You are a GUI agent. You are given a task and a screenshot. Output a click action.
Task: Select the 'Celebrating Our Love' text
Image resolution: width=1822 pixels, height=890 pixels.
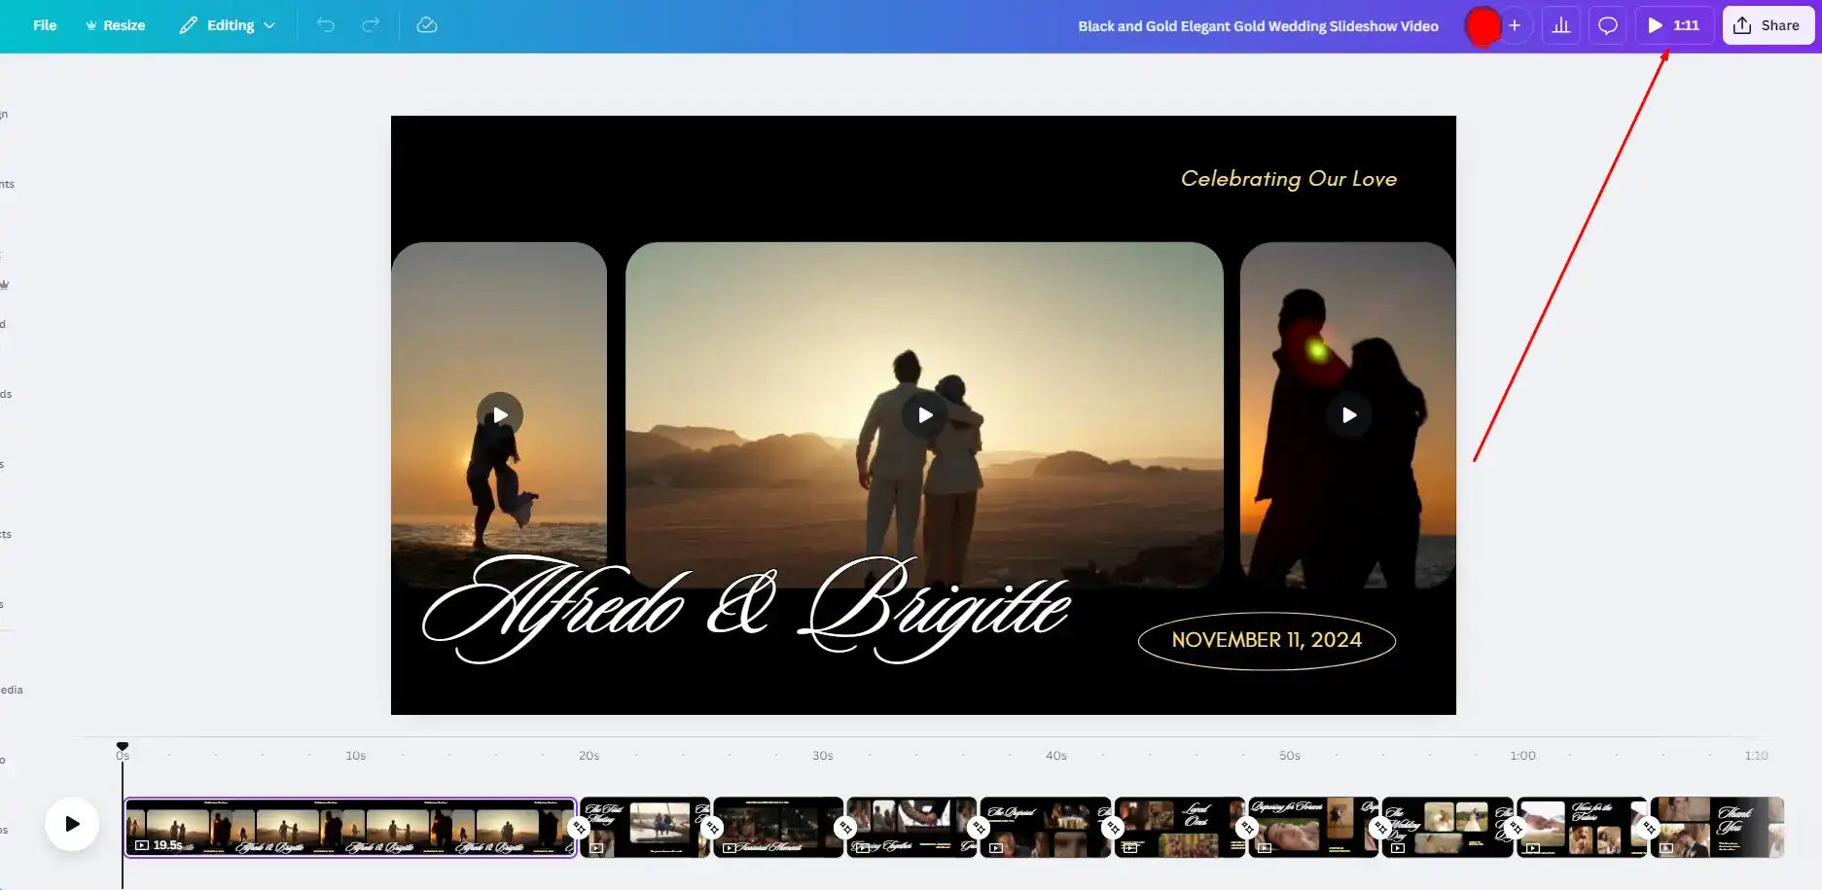[1289, 179]
